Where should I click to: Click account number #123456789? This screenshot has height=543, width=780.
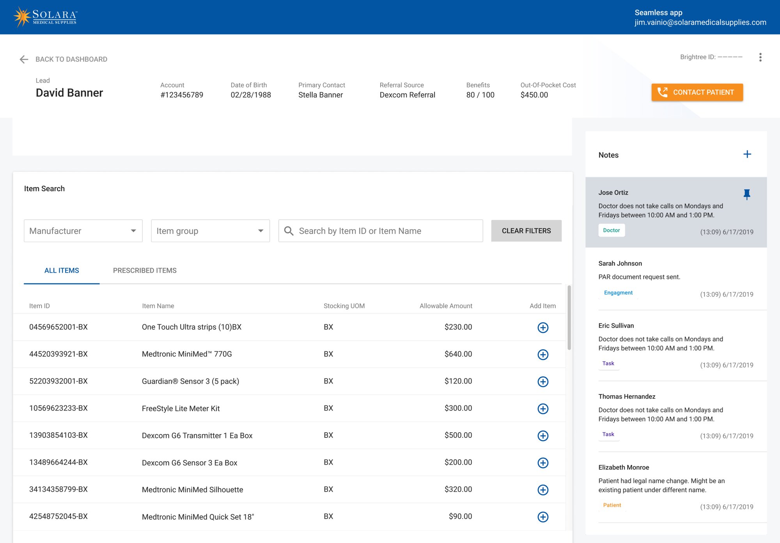click(182, 95)
